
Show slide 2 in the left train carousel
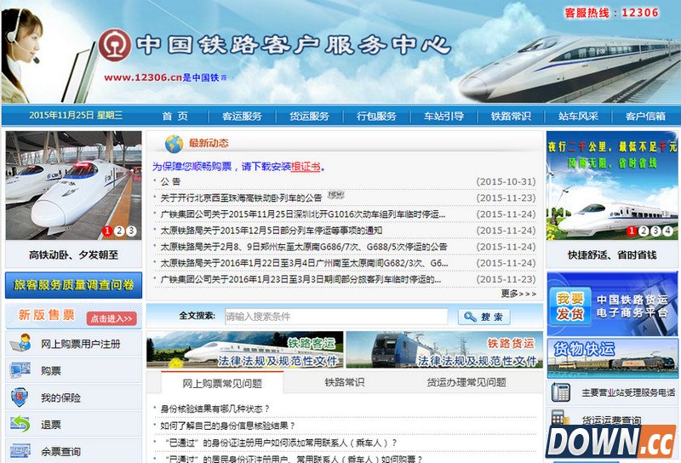pos(119,231)
